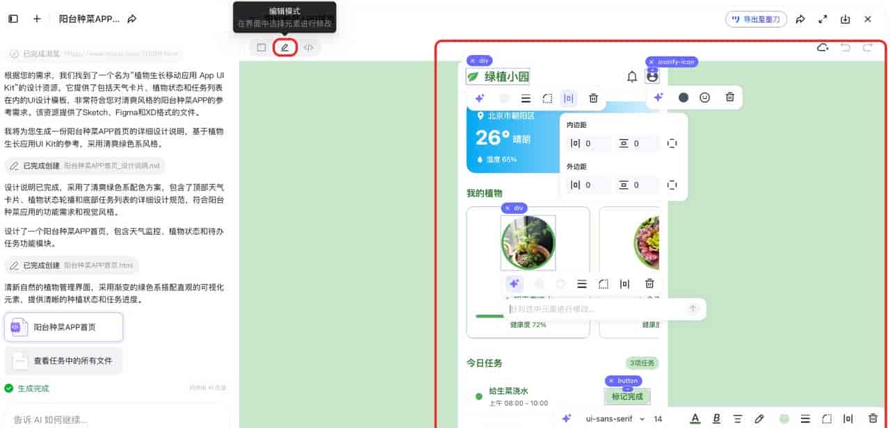The width and height of the screenshot is (890, 428).
Task: Dismiss the iconify-icon selection tag
Action: pos(651,62)
